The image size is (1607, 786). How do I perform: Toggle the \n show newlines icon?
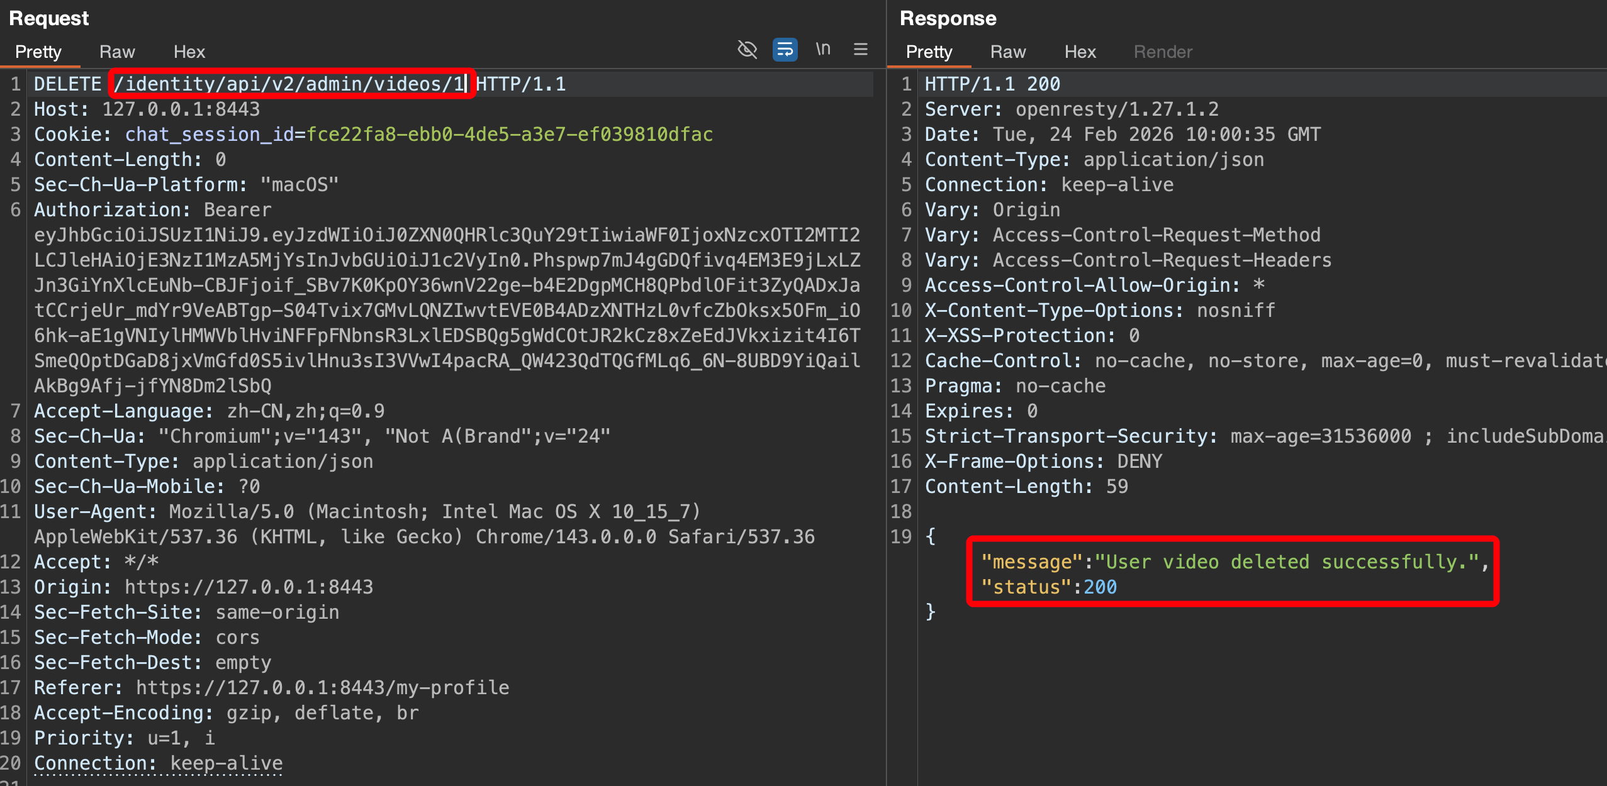(823, 50)
